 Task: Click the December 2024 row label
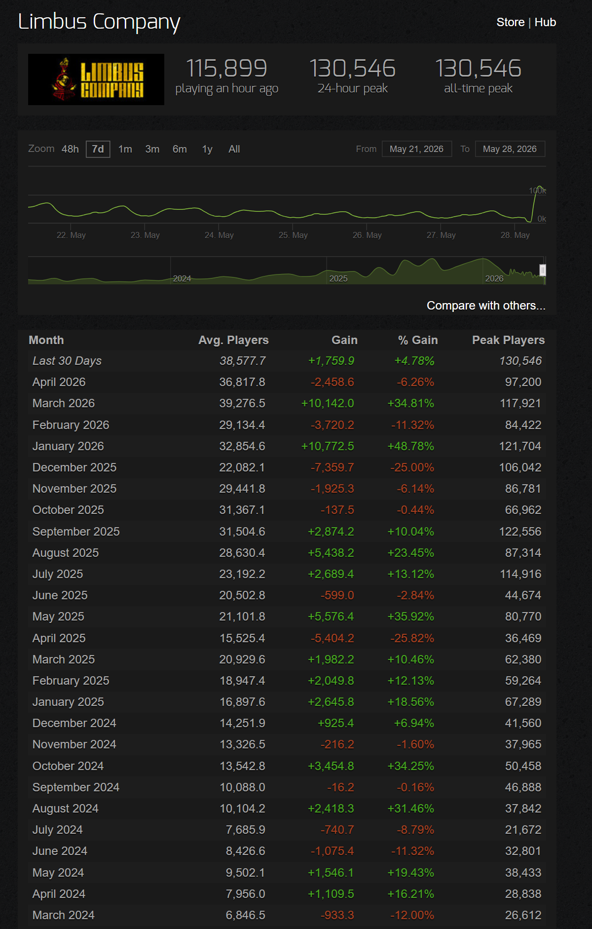[x=74, y=723]
